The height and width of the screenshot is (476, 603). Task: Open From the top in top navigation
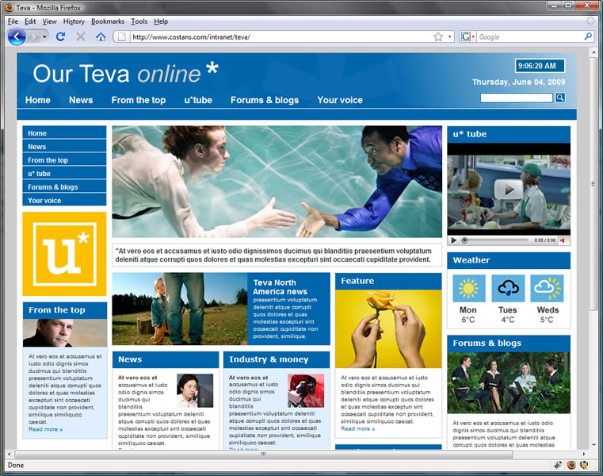pyautogui.click(x=139, y=100)
